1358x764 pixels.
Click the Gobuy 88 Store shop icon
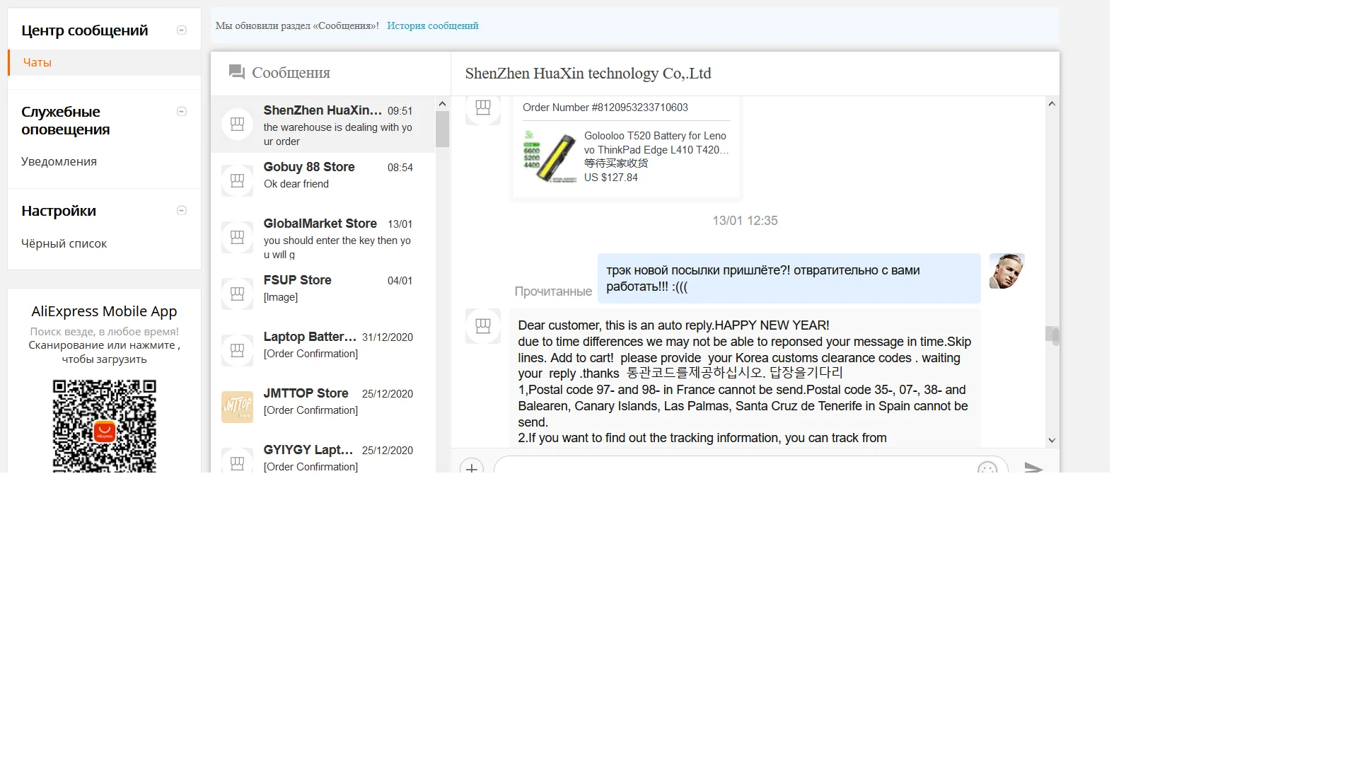click(237, 180)
